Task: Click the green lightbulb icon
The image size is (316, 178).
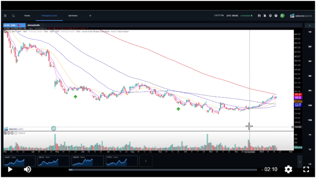Action: (x=282, y=16)
